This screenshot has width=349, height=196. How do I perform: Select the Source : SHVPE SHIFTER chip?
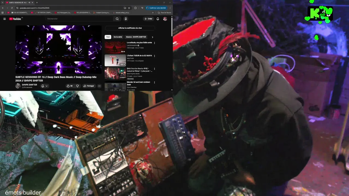tap(136, 37)
